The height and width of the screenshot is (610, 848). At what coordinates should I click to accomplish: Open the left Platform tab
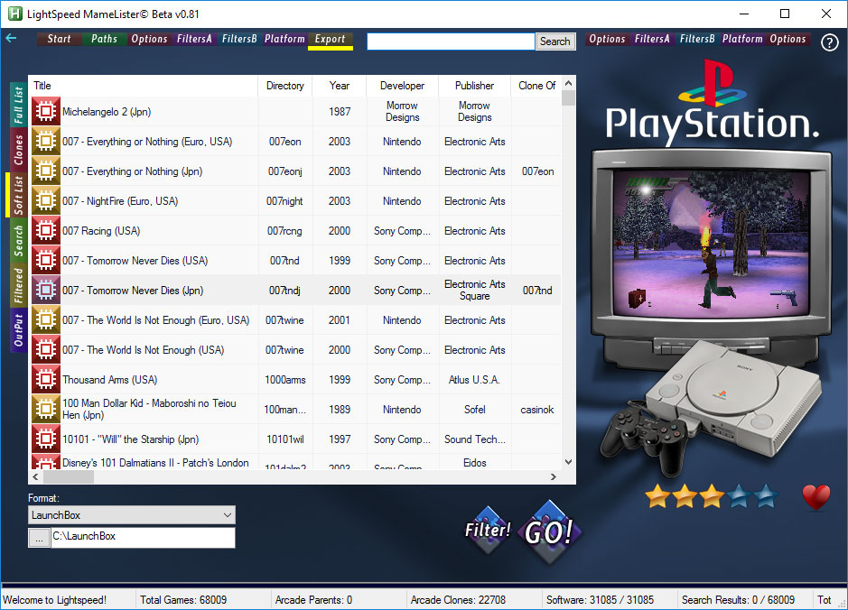(x=284, y=39)
